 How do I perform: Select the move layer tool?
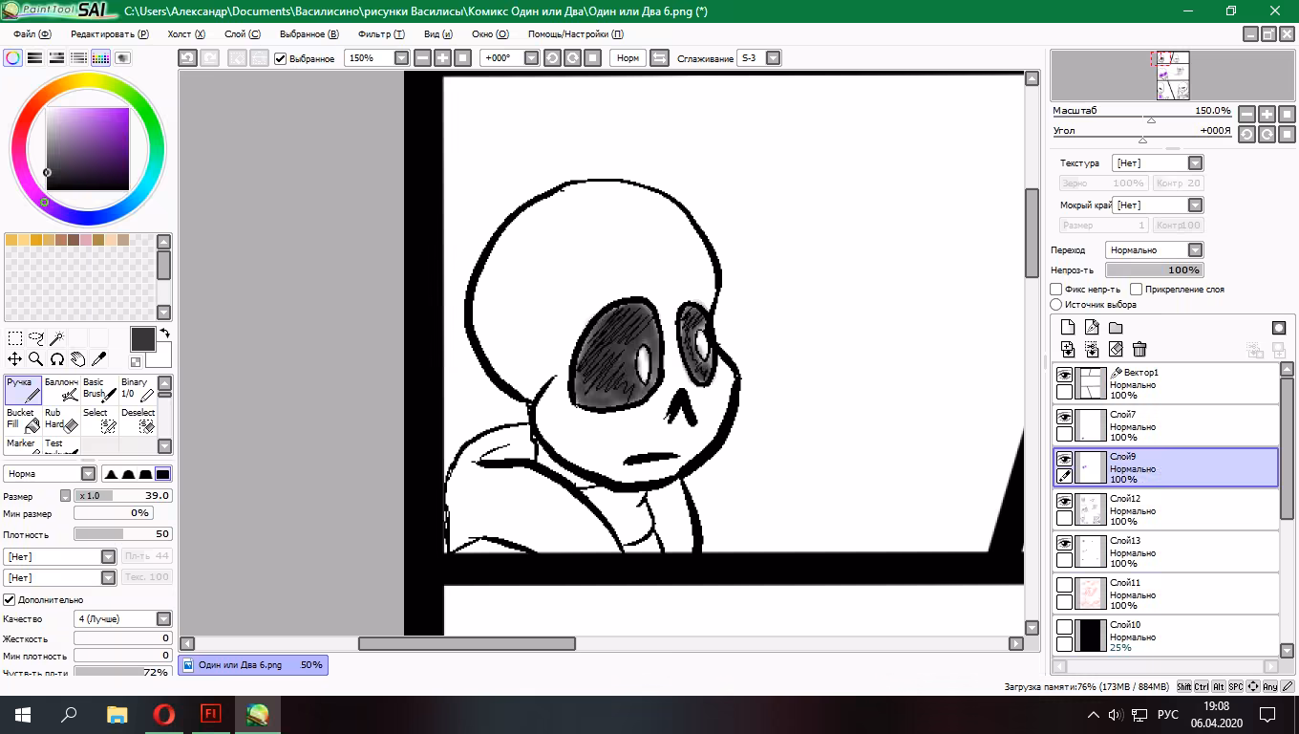pyautogui.click(x=15, y=359)
